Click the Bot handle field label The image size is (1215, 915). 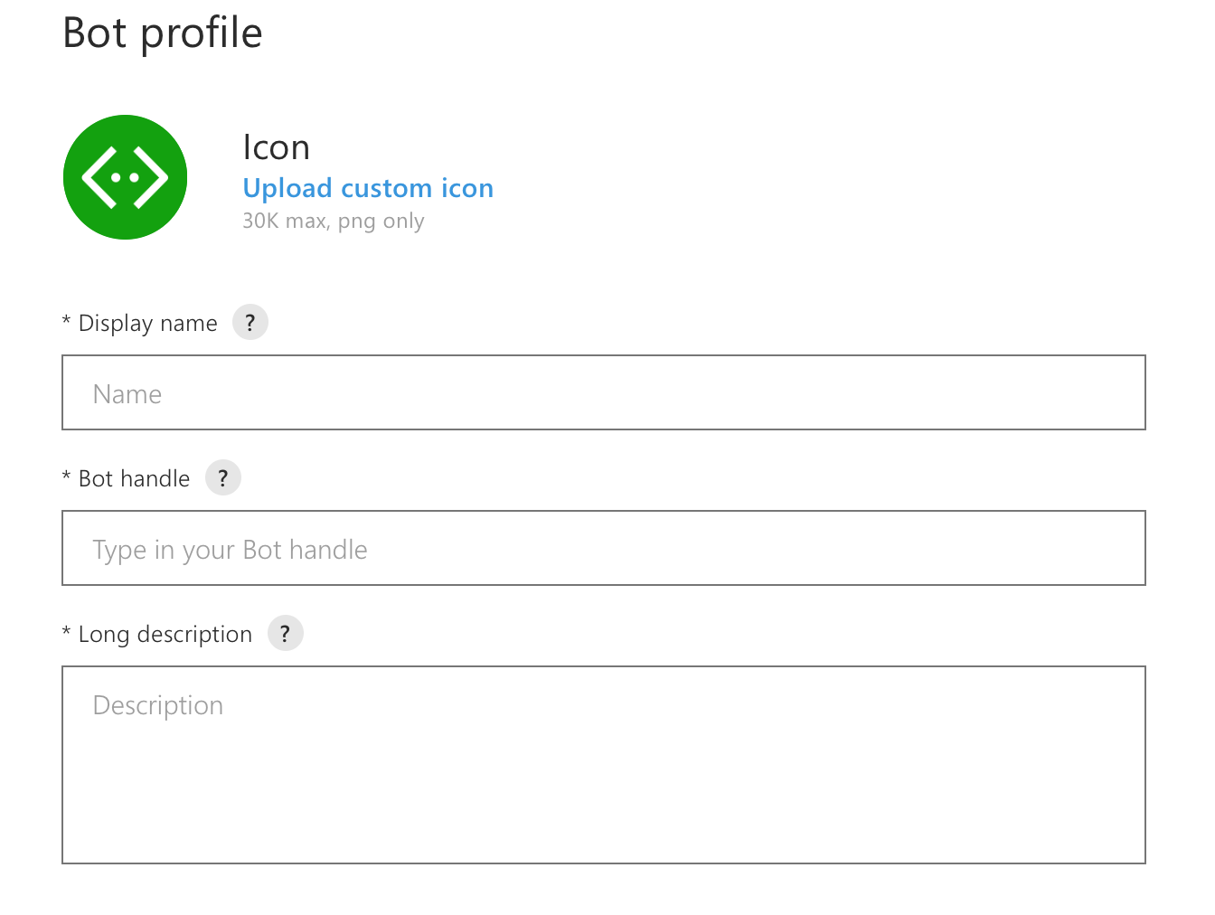point(135,479)
